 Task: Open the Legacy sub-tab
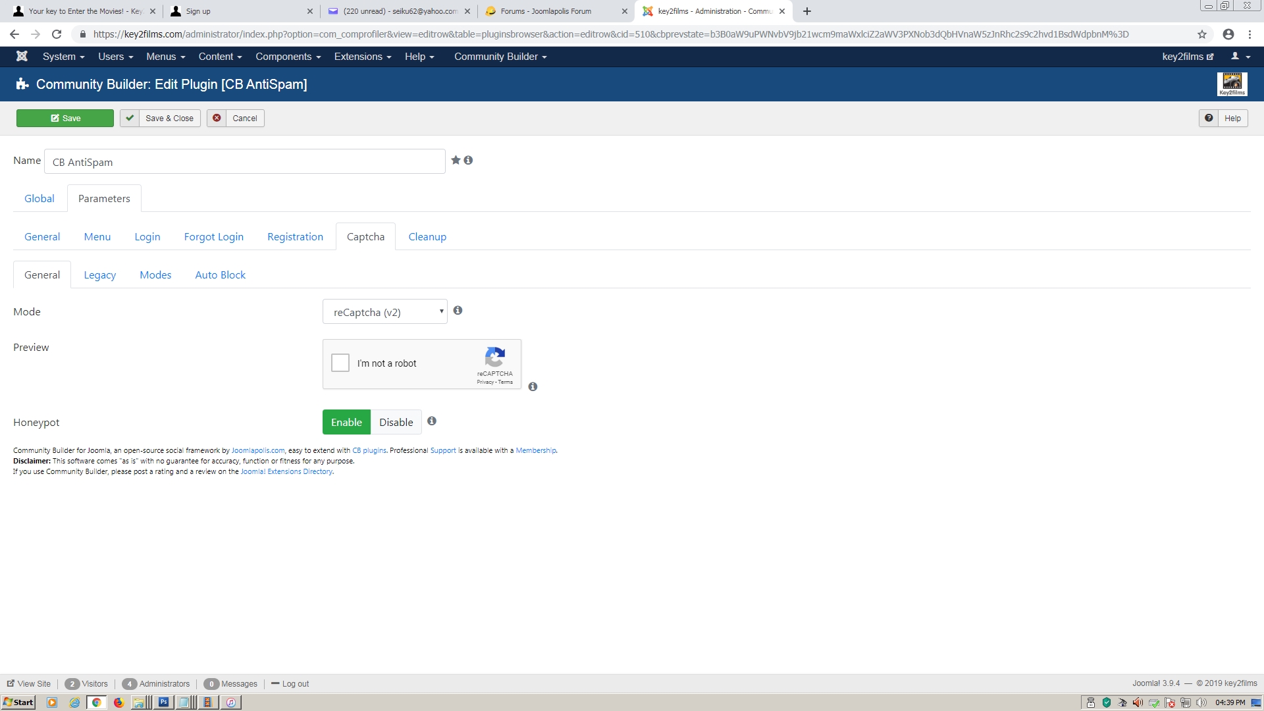[99, 275]
